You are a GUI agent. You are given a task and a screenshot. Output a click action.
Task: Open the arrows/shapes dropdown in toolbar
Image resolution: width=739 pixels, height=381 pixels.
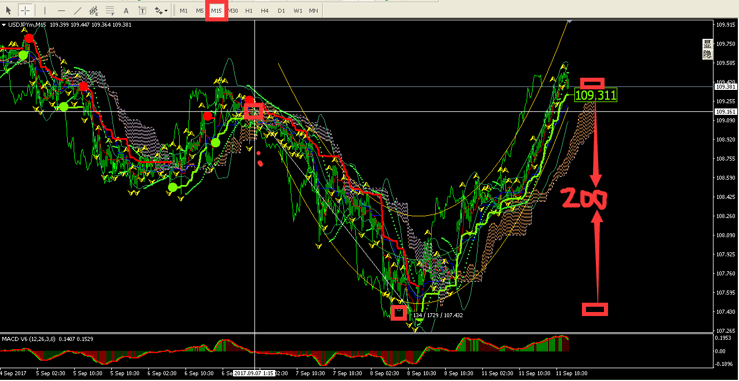(161, 10)
